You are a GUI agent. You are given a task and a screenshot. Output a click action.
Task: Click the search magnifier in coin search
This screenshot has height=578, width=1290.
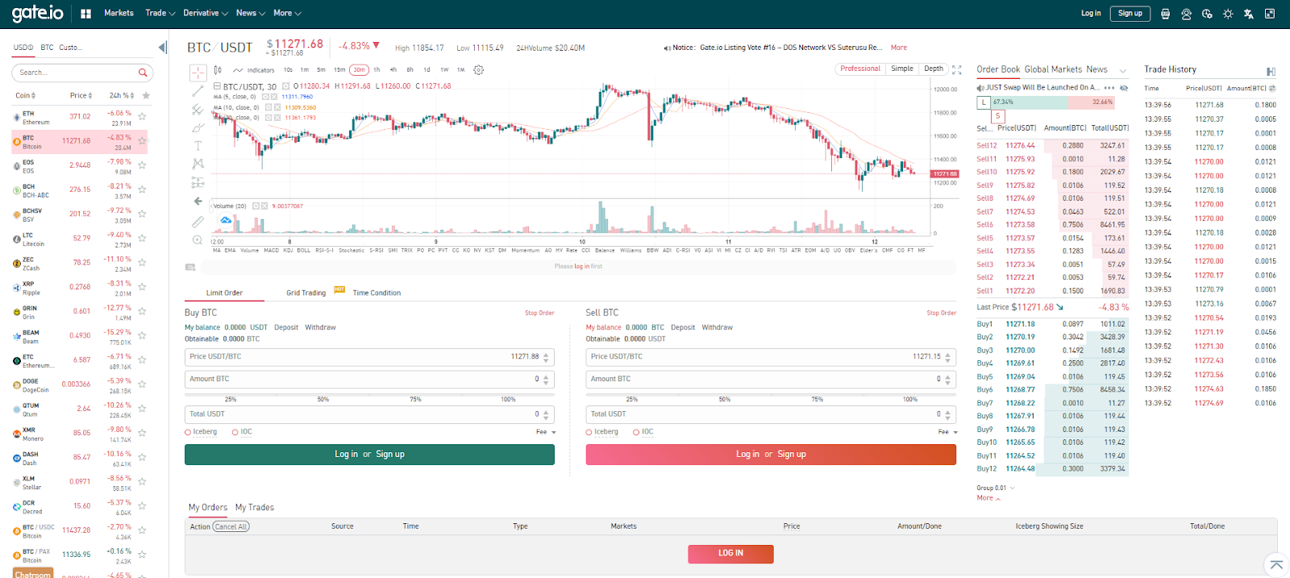(x=143, y=73)
